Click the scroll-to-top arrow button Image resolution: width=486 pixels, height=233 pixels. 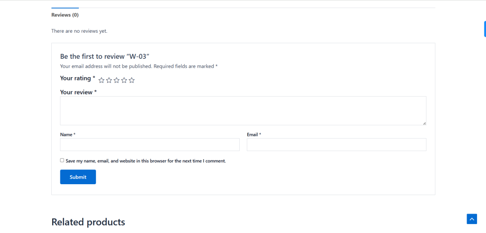[x=472, y=219]
